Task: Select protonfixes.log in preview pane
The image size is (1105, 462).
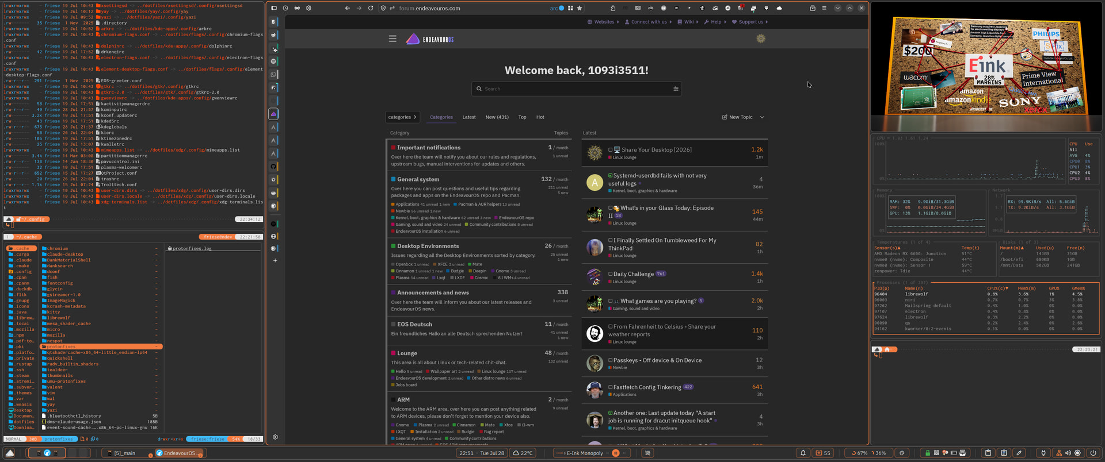Action: [192, 248]
